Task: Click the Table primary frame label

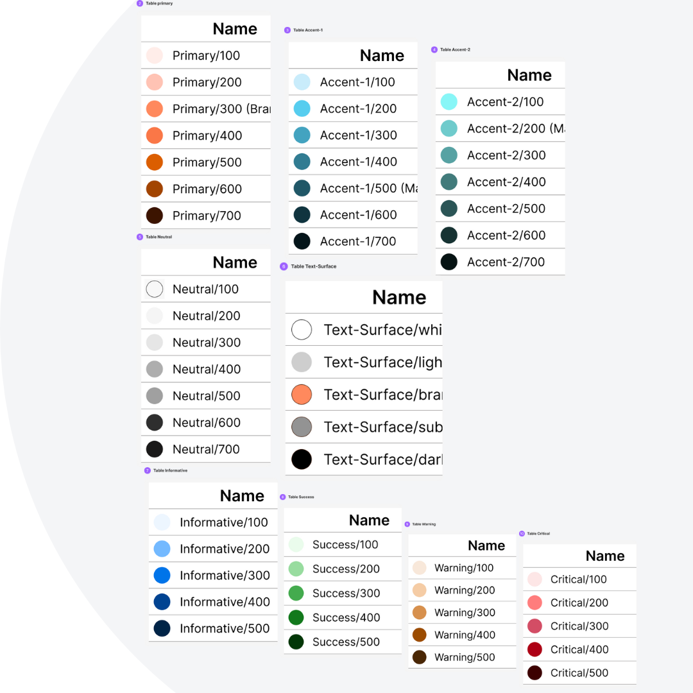Action: 159,3
